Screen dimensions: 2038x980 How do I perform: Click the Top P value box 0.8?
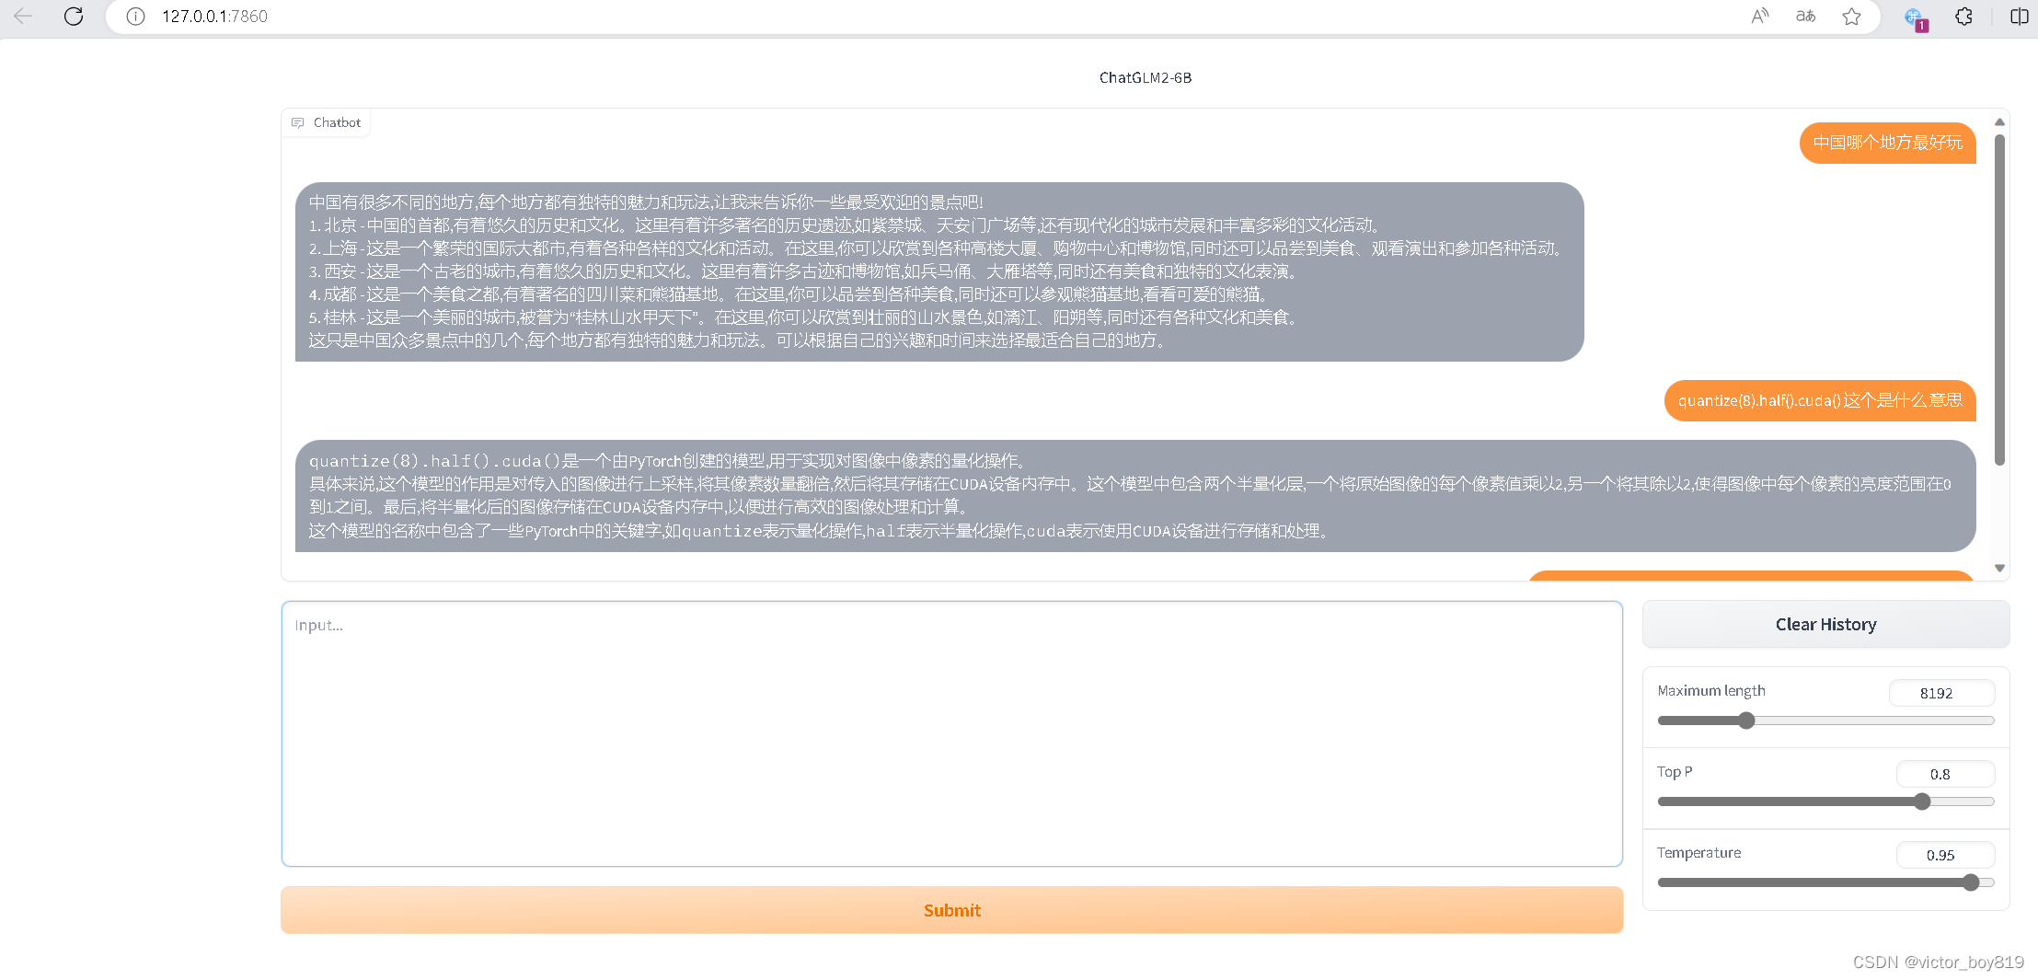(x=1945, y=774)
